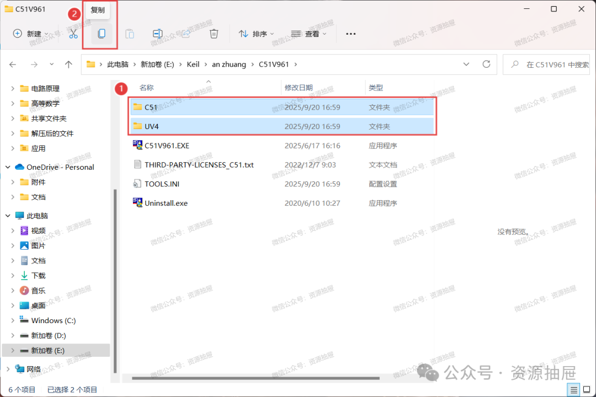
Task: Click Keil in the address breadcrumb
Action: tap(193, 65)
